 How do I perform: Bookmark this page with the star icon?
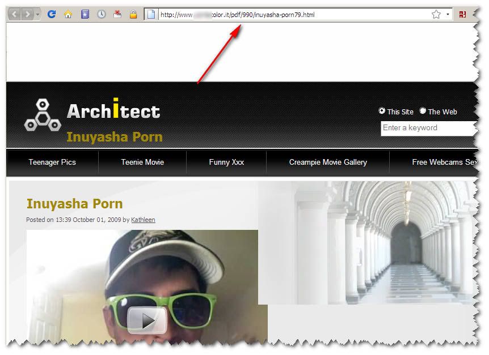click(x=436, y=14)
